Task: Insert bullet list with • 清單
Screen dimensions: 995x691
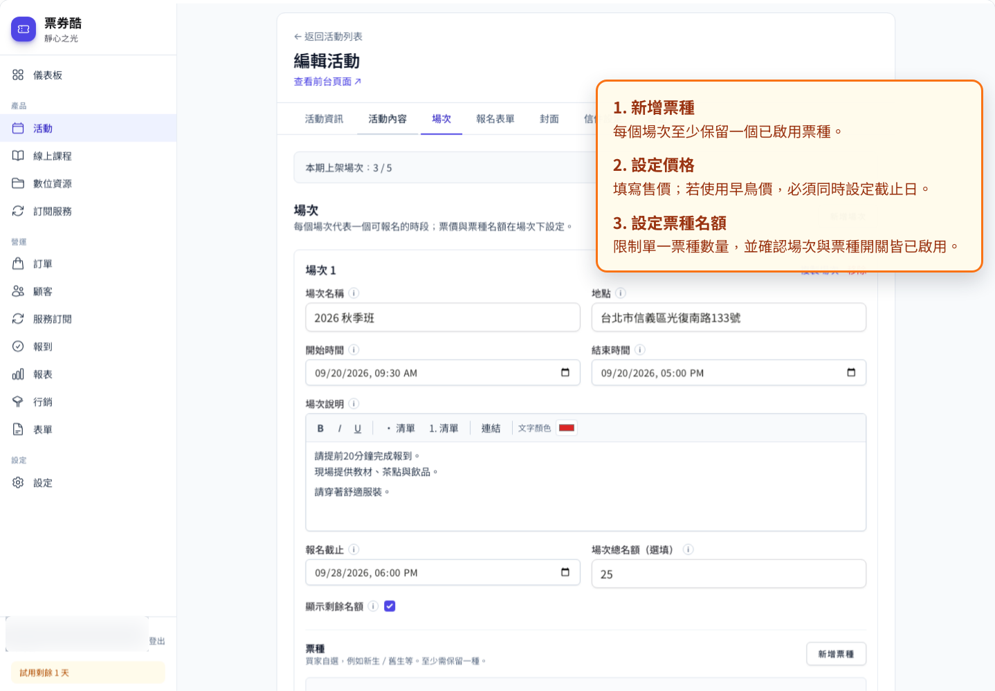Action: pyautogui.click(x=401, y=428)
